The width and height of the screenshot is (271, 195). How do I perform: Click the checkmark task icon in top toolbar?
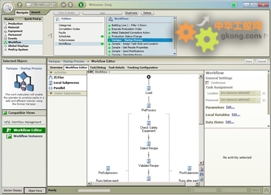point(70,5)
